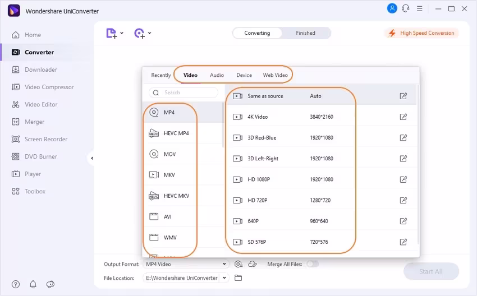Expand the add files dropdown arrow

[x=122, y=33]
